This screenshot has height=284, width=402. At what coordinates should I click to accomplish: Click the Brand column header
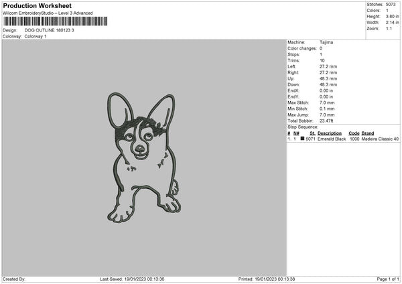(368, 133)
